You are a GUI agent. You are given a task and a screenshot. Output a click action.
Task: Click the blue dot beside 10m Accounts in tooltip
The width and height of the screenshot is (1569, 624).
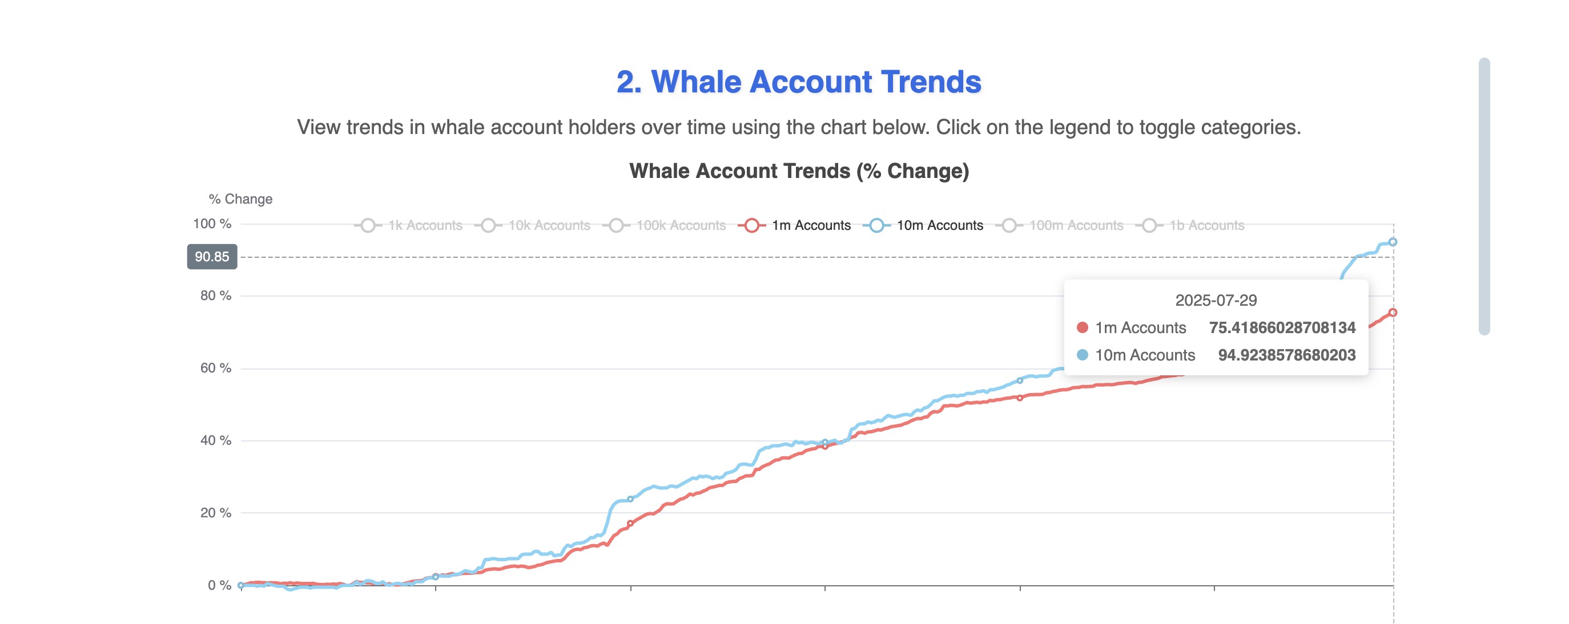pyautogui.click(x=1083, y=355)
